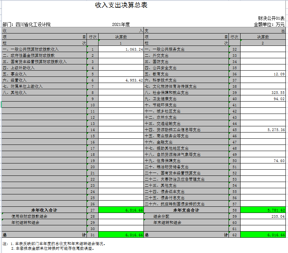Select social security value 325.55
Image resolution: width=288 pixels, height=253 pixels.
coord(263,92)
